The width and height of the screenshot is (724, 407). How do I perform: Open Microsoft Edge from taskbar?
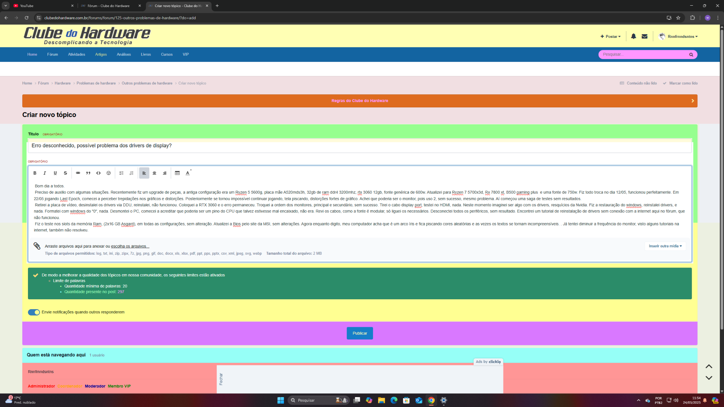click(393, 400)
